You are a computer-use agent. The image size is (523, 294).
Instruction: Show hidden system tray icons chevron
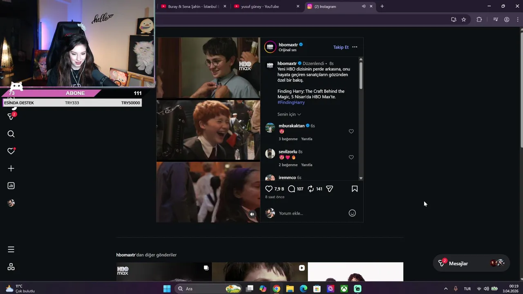coord(446,289)
